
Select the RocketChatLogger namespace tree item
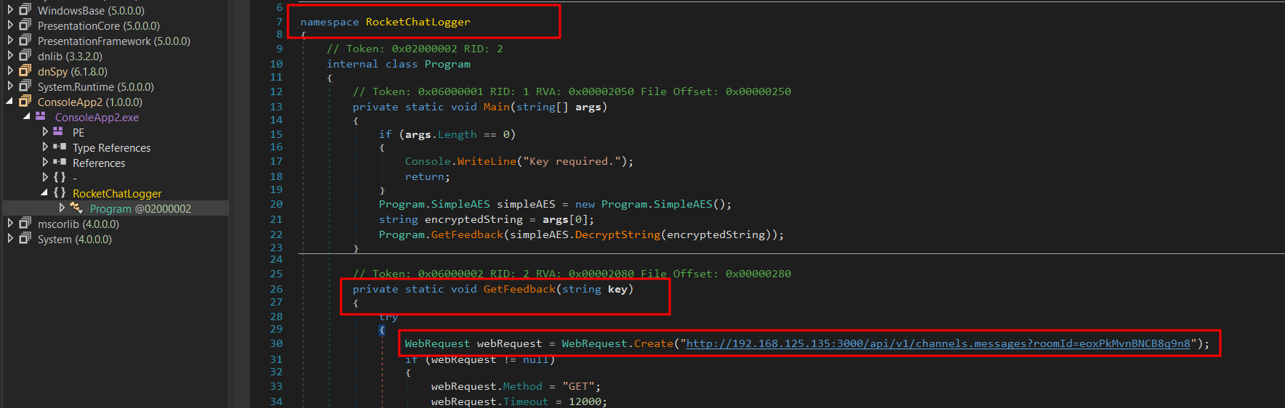point(117,194)
